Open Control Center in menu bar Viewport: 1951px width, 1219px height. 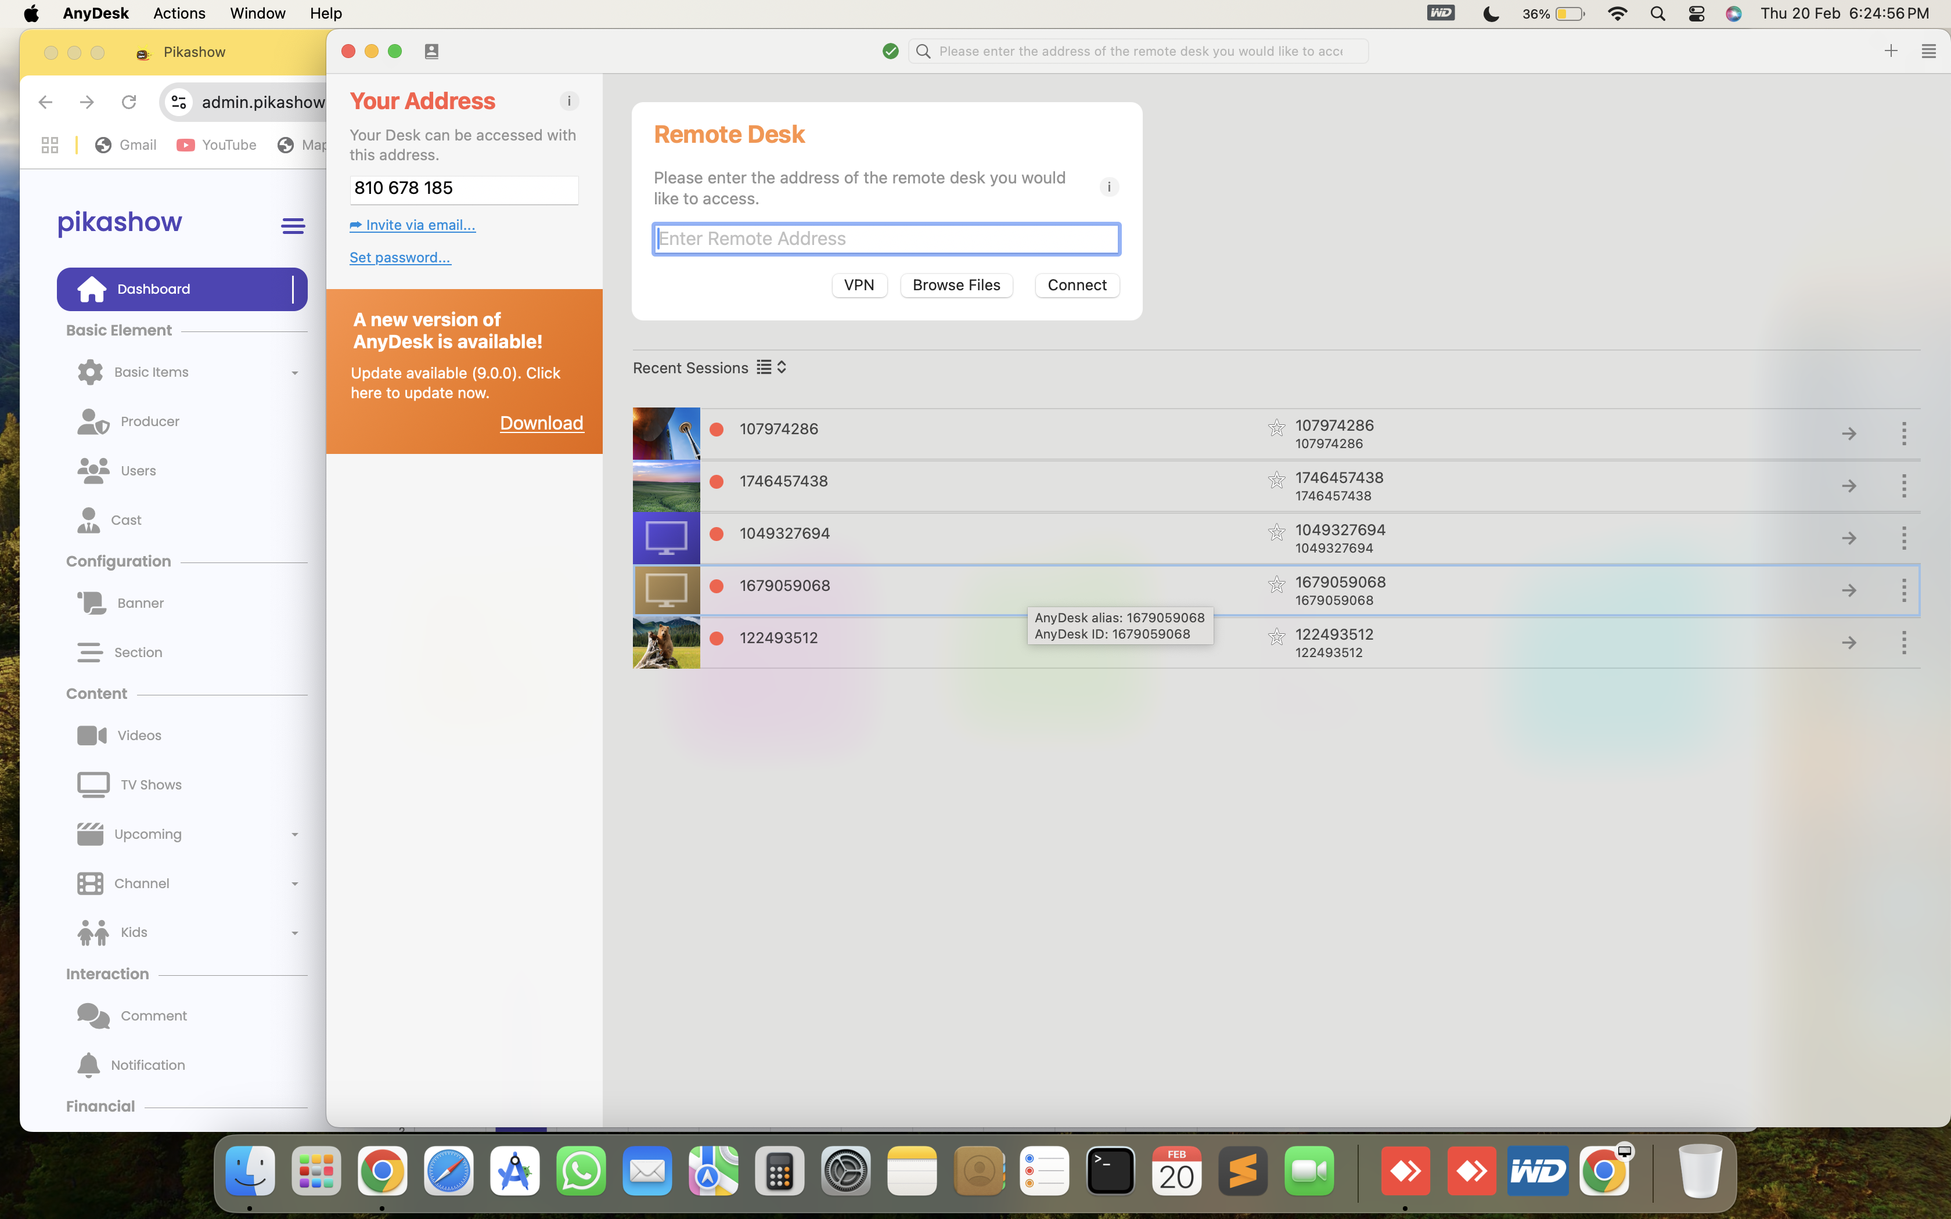point(1696,14)
